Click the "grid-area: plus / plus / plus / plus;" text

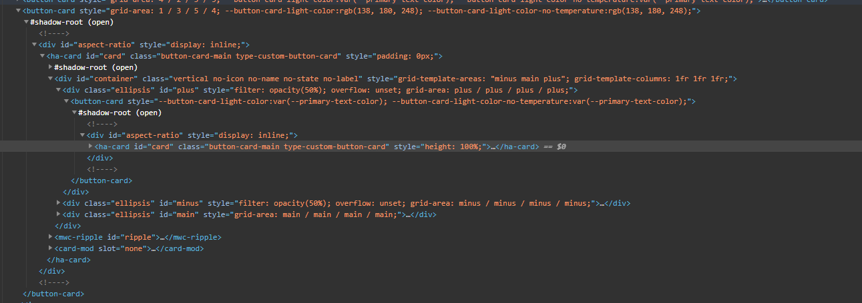pos(486,90)
